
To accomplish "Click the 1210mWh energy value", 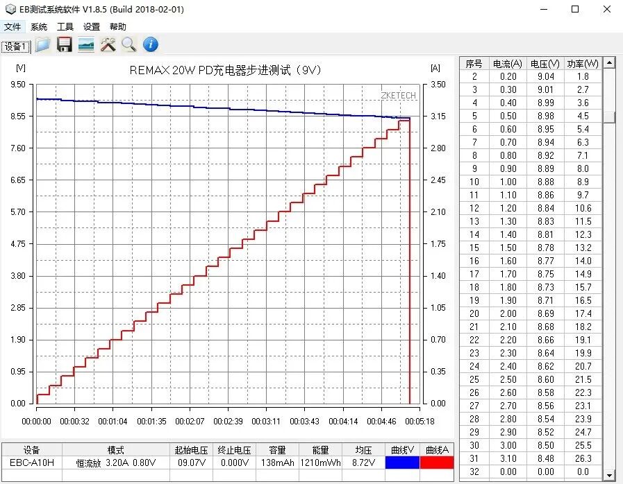I will click(x=320, y=463).
